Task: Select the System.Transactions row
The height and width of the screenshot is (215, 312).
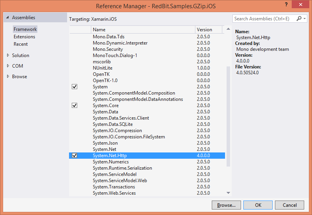Action: tap(147, 187)
